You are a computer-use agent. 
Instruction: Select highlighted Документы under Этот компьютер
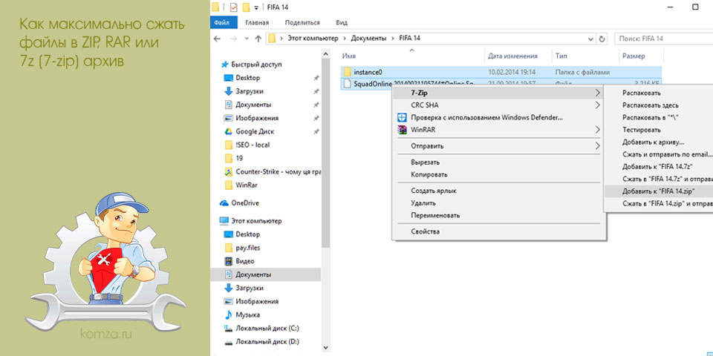click(266, 274)
